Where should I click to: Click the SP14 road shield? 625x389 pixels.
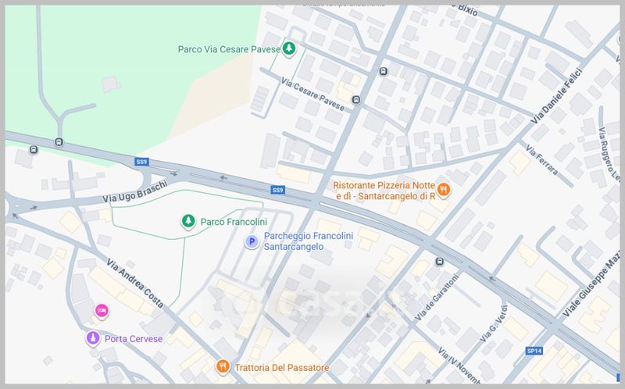tap(534, 351)
